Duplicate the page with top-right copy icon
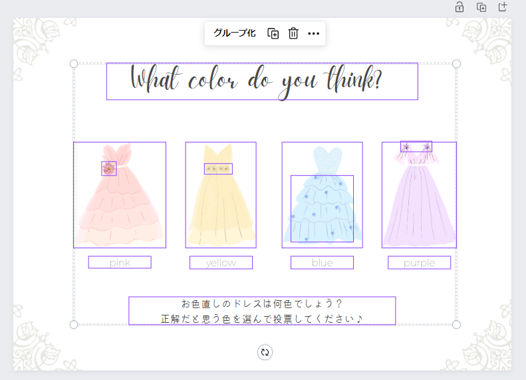 click(481, 7)
